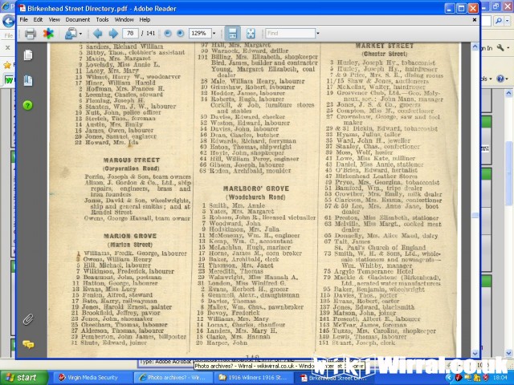Screen dimensions: 514x385
Task: Click the MARLBORO' GROVE heading
Action: coord(256,189)
